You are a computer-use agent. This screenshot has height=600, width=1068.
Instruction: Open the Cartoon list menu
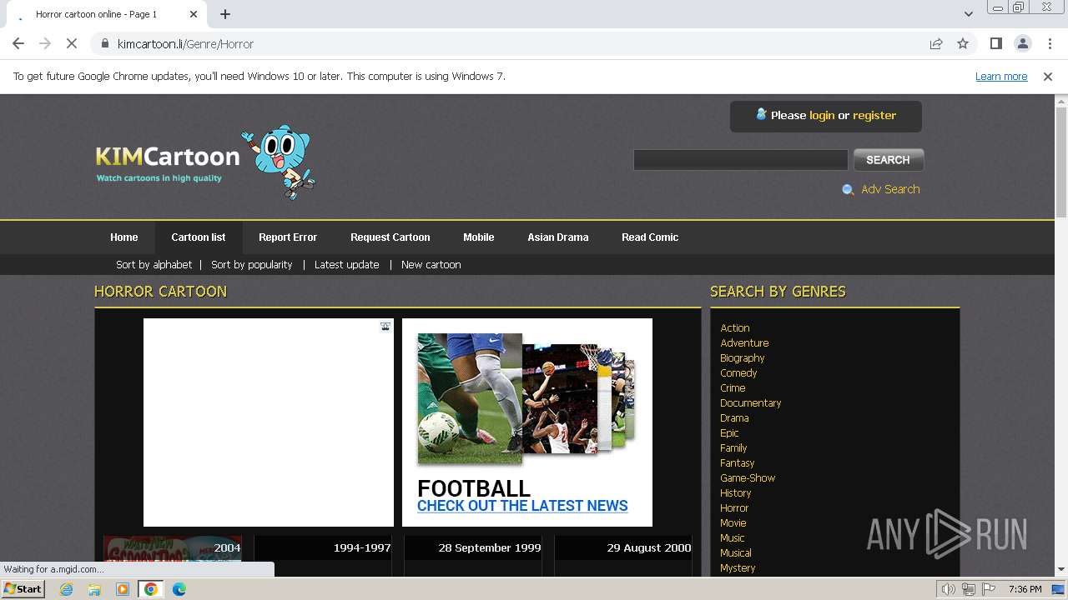coord(199,237)
